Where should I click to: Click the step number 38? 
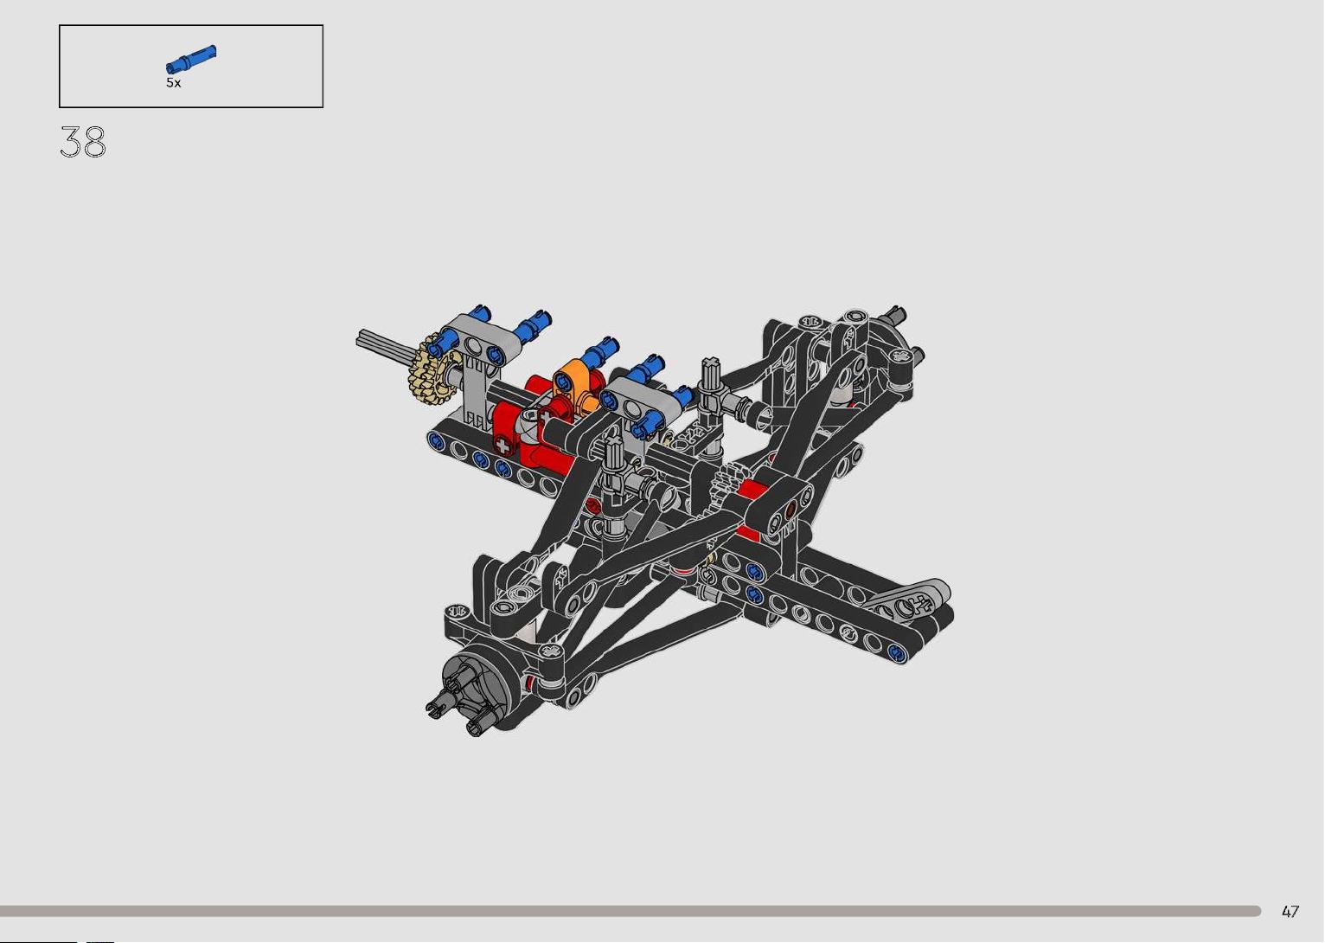(83, 142)
